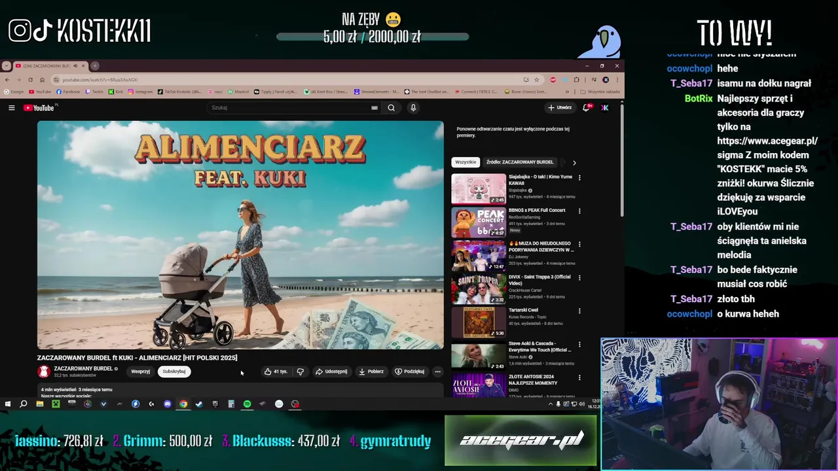Show more filter chips with right arrow

click(574, 162)
